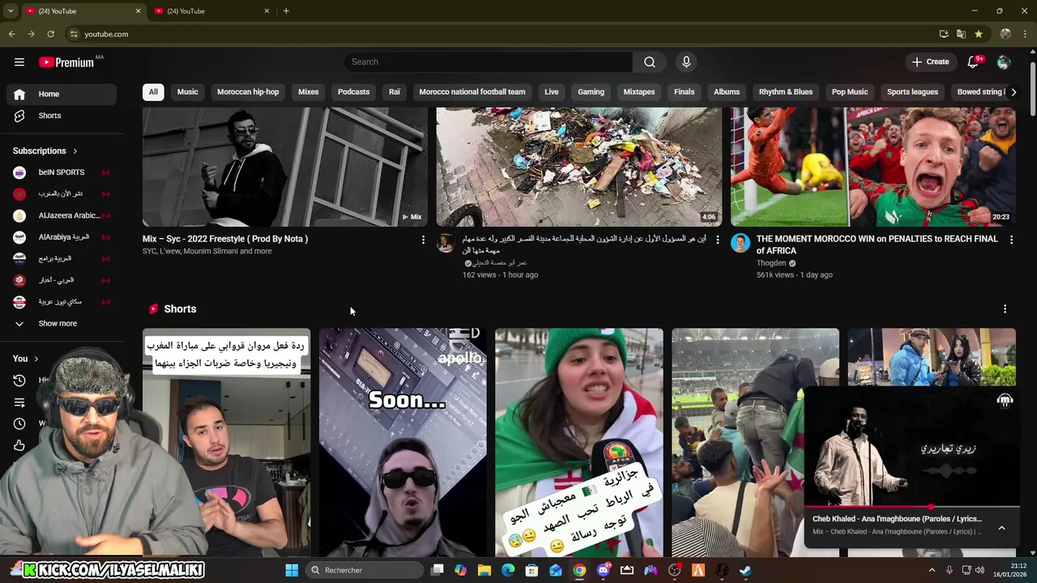Open beIN SPORTS subscription channel
The height and width of the screenshot is (583, 1037).
(62, 172)
